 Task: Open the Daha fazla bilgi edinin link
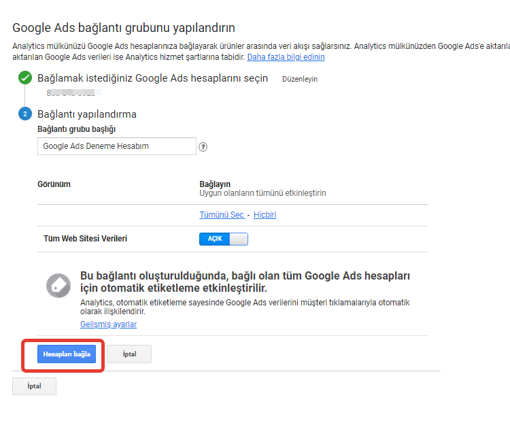pyautogui.click(x=286, y=57)
